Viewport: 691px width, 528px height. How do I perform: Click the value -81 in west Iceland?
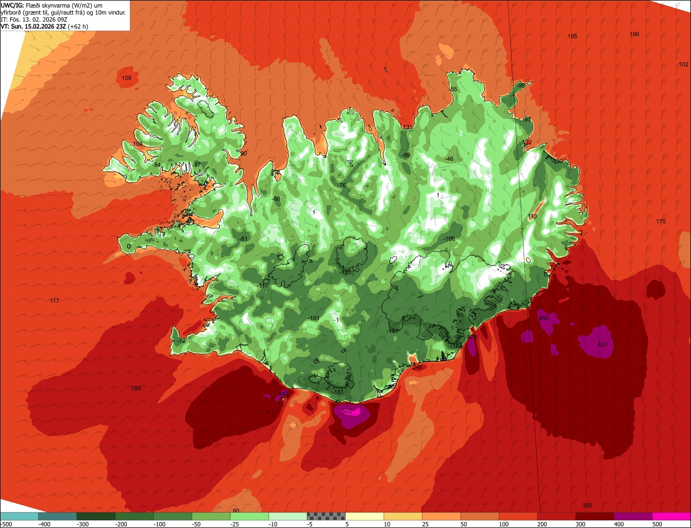point(243,239)
